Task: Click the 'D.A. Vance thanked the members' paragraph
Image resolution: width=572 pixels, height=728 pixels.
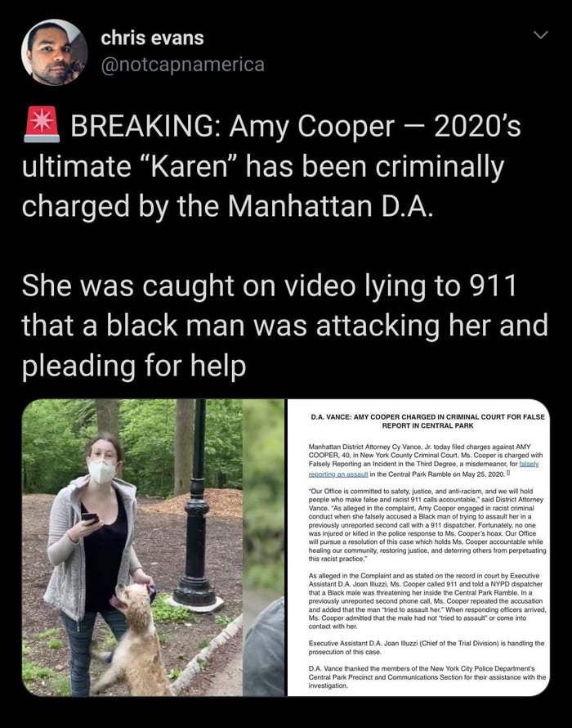Action: tap(427, 677)
